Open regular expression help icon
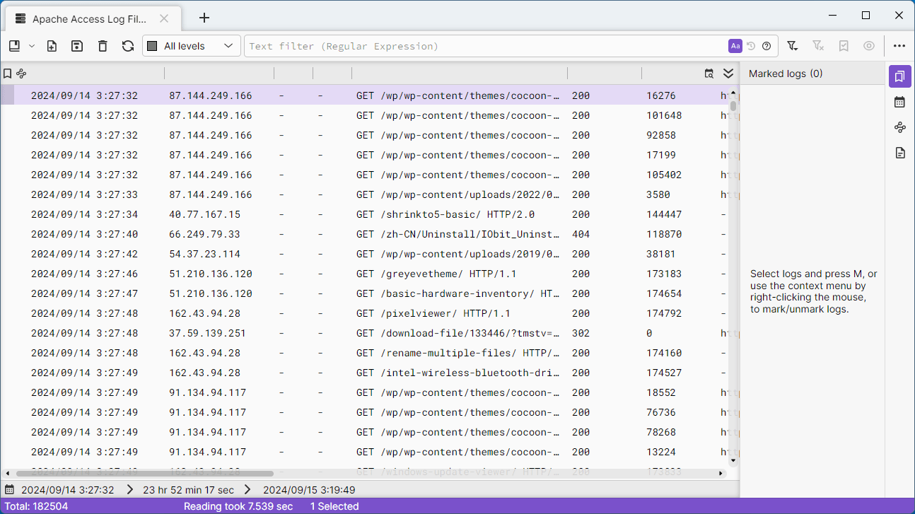Image resolution: width=915 pixels, height=514 pixels. [x=767, y=46]
